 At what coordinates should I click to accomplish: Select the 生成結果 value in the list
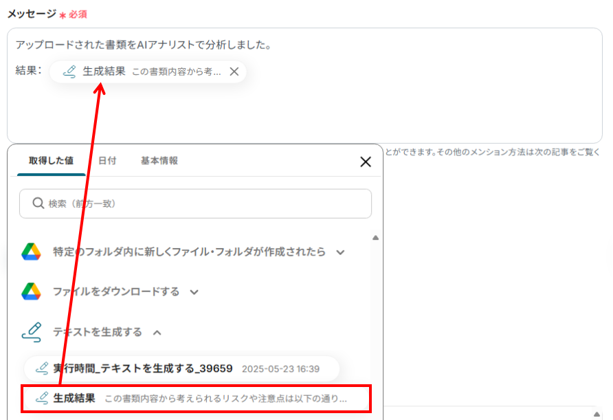pos(197,399)
